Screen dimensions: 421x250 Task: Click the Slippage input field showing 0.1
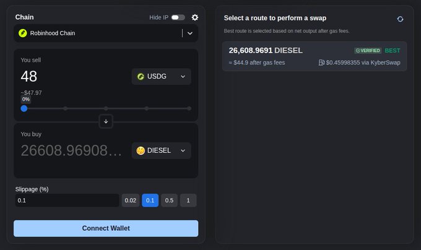coord(67,200)
